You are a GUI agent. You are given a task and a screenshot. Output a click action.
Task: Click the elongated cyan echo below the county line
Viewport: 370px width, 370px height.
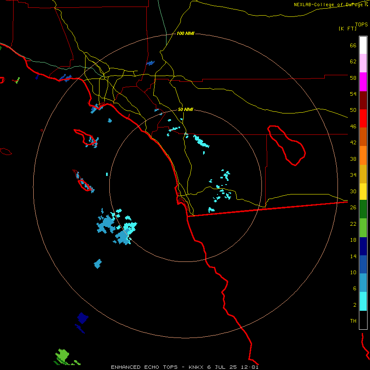coord(201,141)
